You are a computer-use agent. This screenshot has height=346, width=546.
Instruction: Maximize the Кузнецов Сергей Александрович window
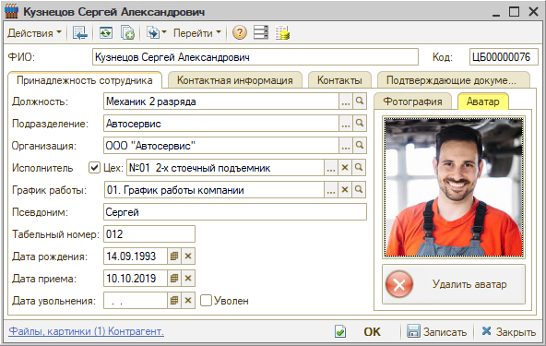point(514,11)
